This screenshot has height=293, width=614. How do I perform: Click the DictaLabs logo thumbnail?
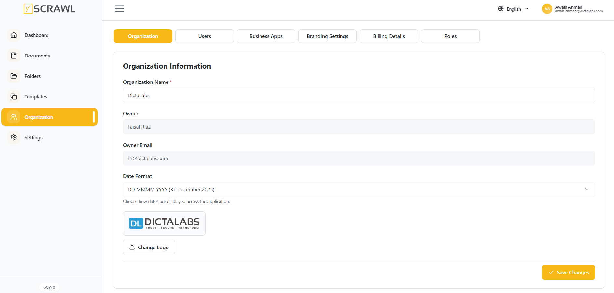pyautogui.click(x=164, y=223)
